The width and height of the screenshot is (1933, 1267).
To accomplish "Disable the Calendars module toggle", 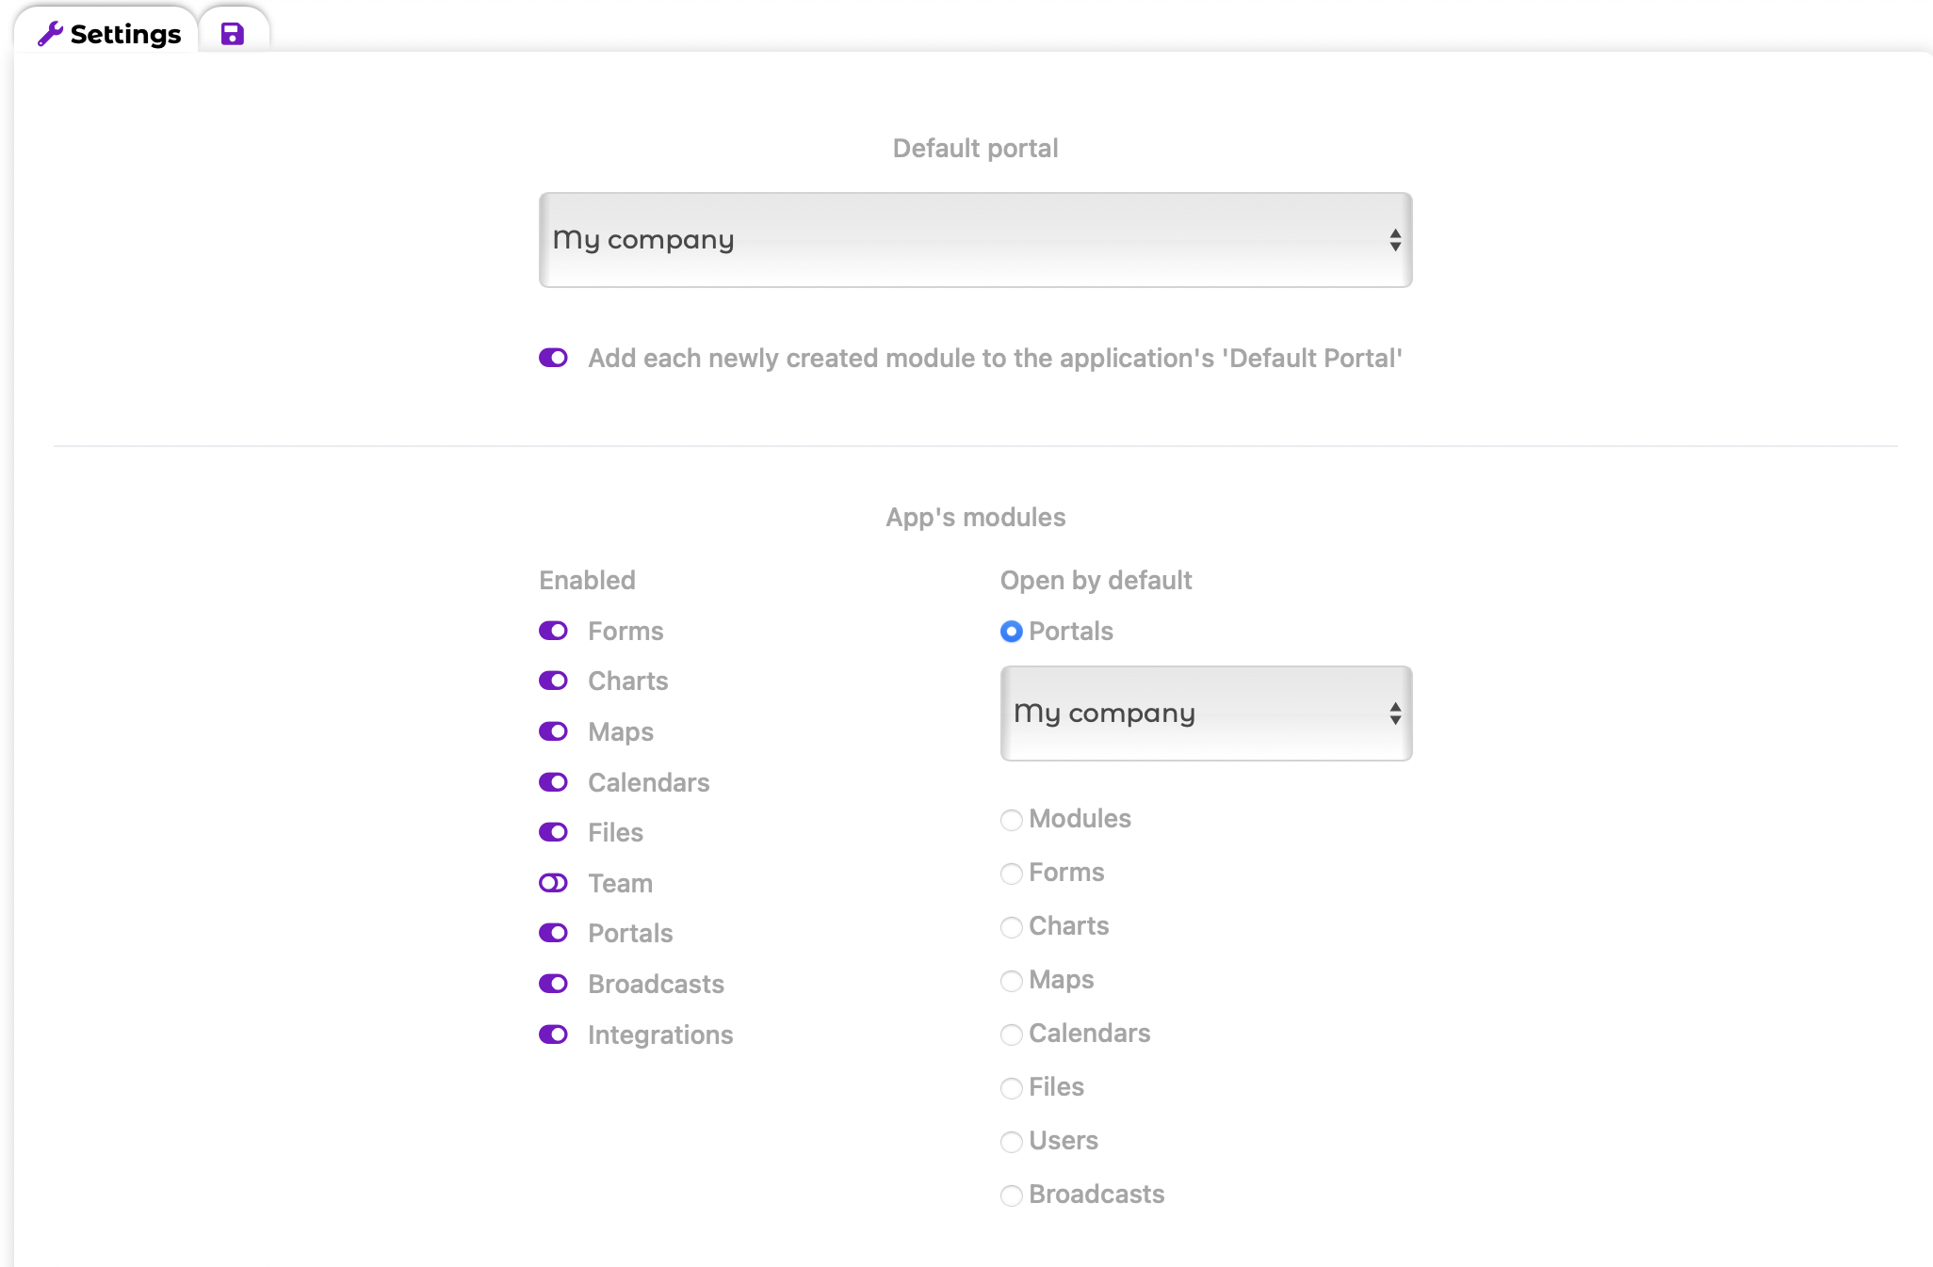I will click(553, 782).
